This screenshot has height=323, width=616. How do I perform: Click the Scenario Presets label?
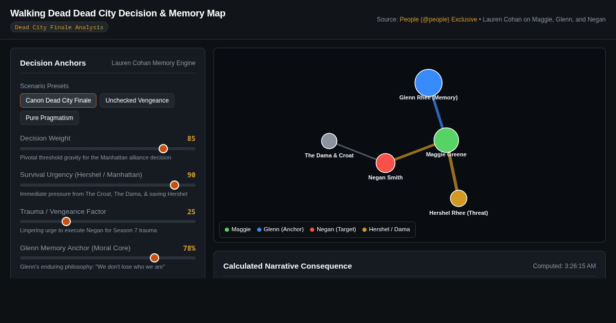(44, 86)
